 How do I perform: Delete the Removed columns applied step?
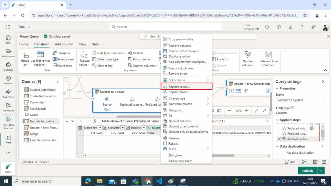[279, 139]
